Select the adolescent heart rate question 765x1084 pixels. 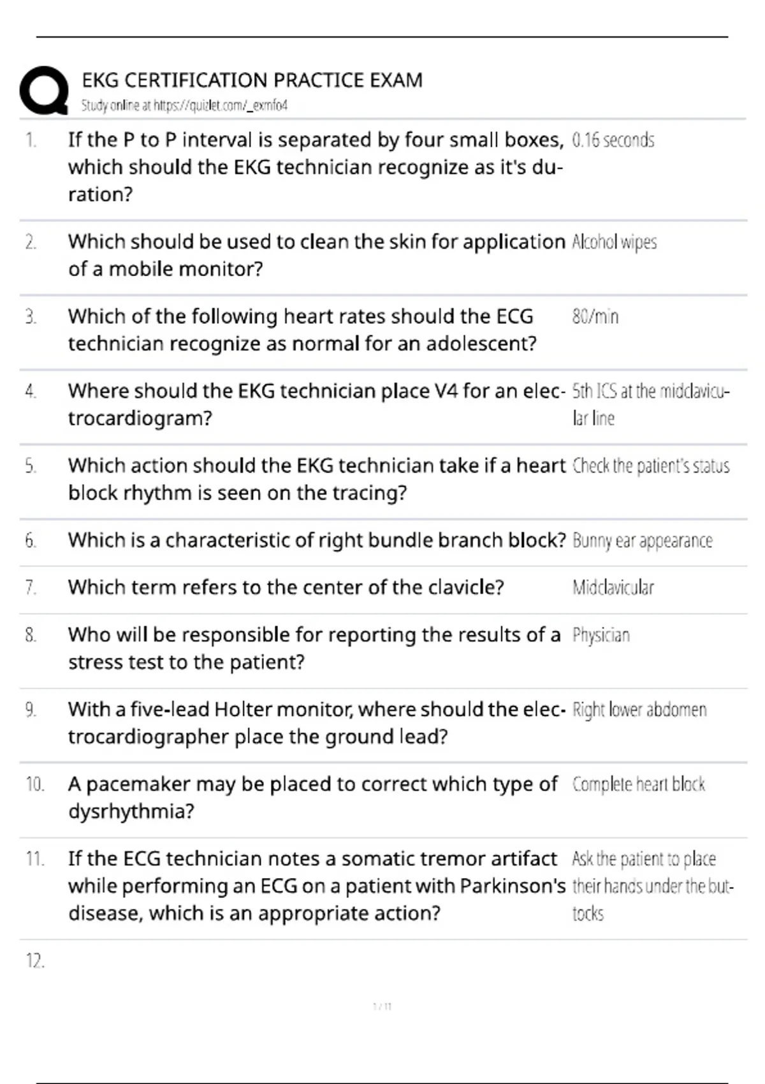tap(302, 330)
